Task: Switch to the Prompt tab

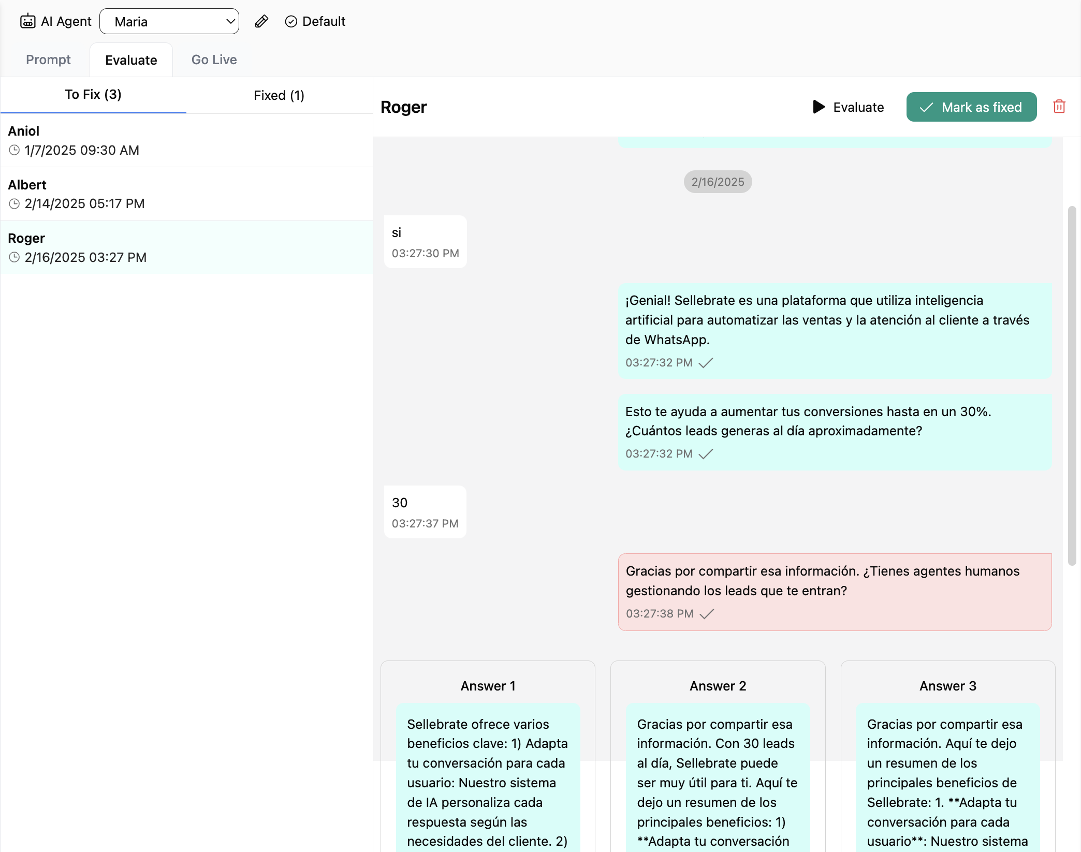Action: click(48, 60)
